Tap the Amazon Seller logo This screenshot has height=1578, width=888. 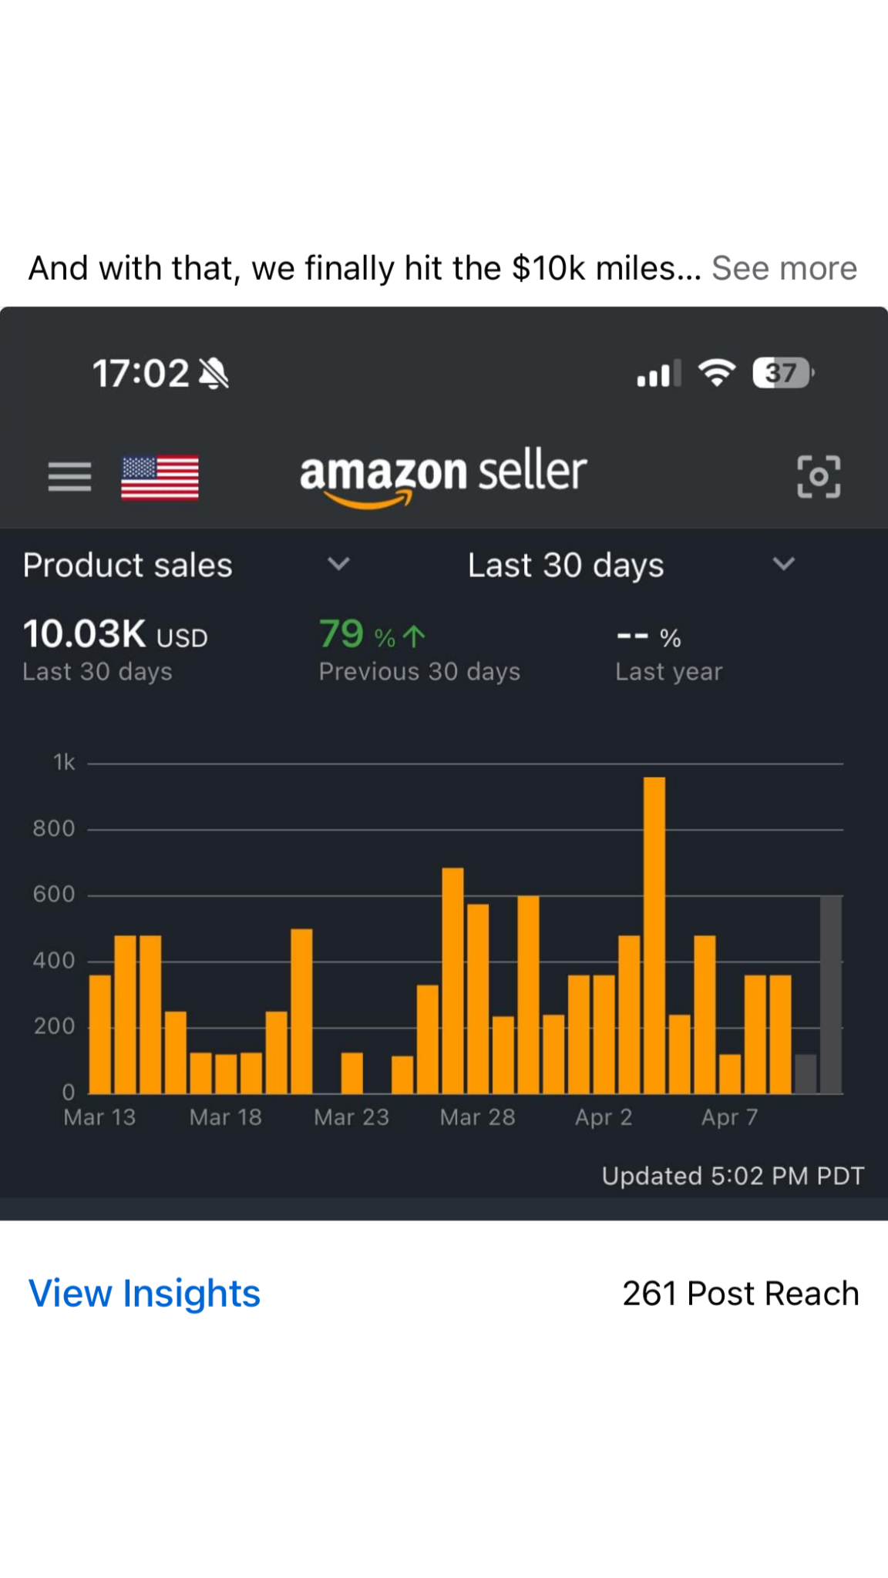443,477
